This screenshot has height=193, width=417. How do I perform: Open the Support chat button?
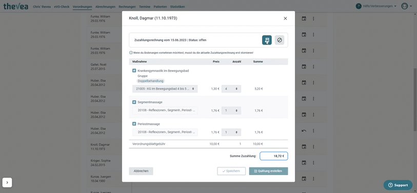pyautogui.click(x=398, y=185)
